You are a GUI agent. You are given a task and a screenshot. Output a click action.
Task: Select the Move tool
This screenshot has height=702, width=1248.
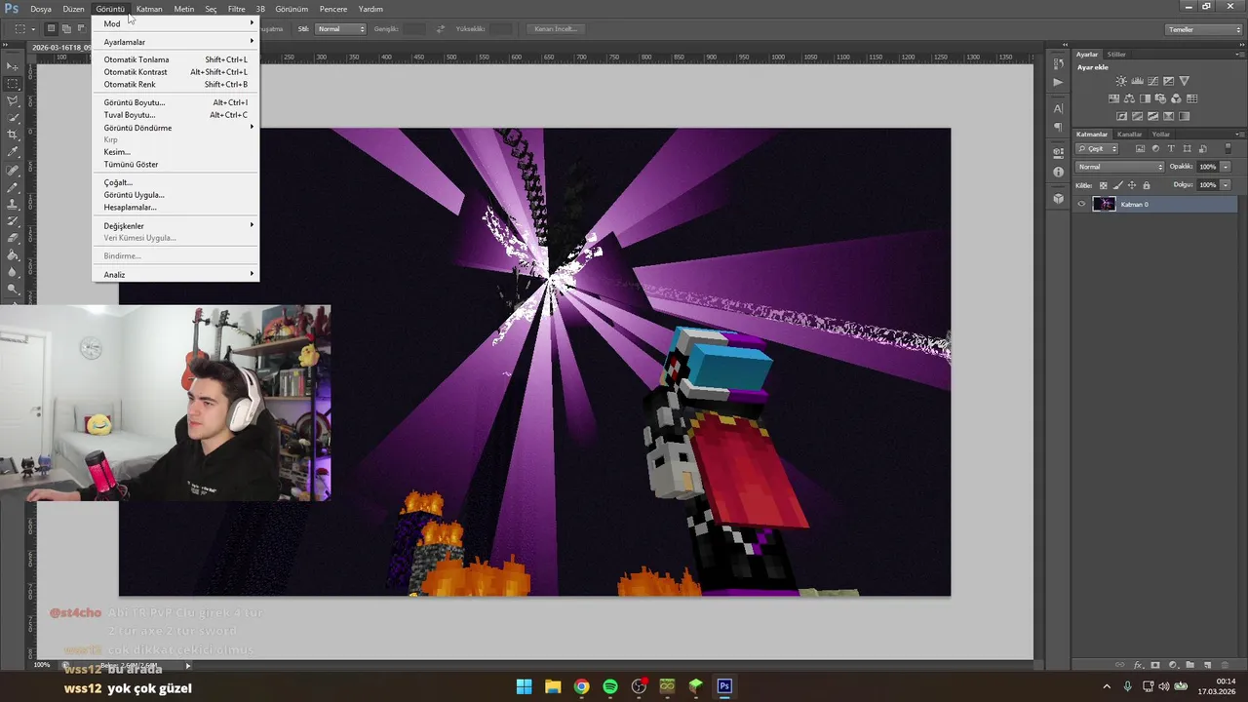[13, 66]
